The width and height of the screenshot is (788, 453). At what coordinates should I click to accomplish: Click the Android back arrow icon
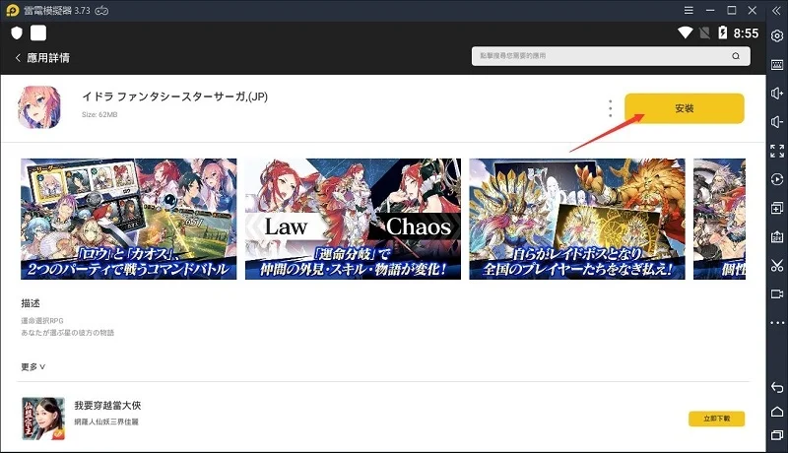(x=777, y=387)
